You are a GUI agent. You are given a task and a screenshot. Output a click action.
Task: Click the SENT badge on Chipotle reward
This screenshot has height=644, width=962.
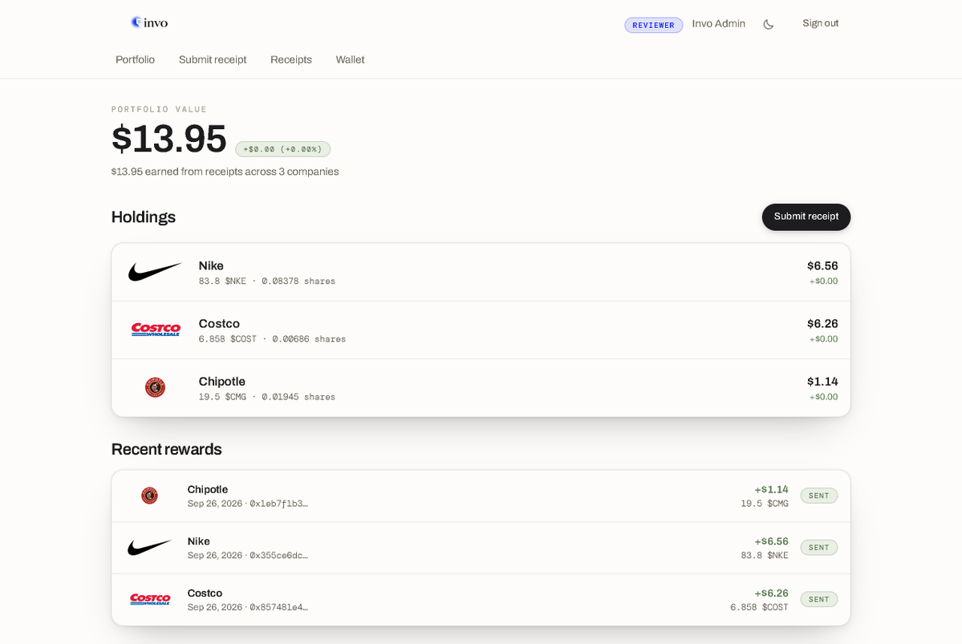(818, 496)
